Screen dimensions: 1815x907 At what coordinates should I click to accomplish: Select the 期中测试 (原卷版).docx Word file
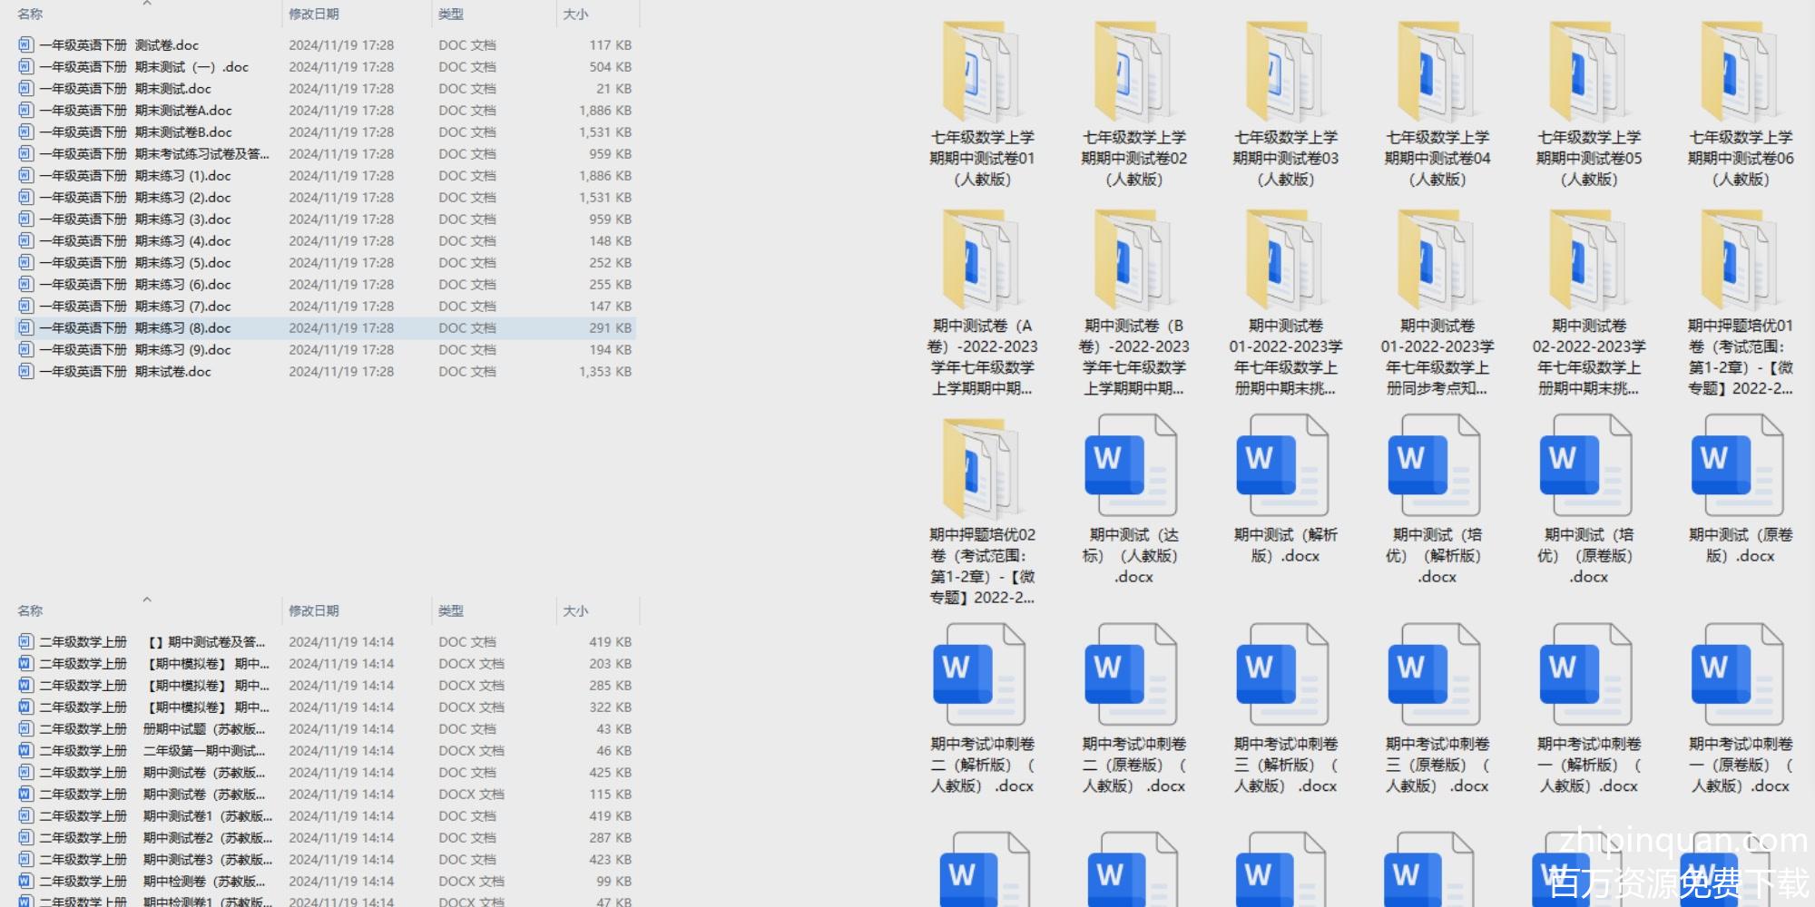[1740, 466]
